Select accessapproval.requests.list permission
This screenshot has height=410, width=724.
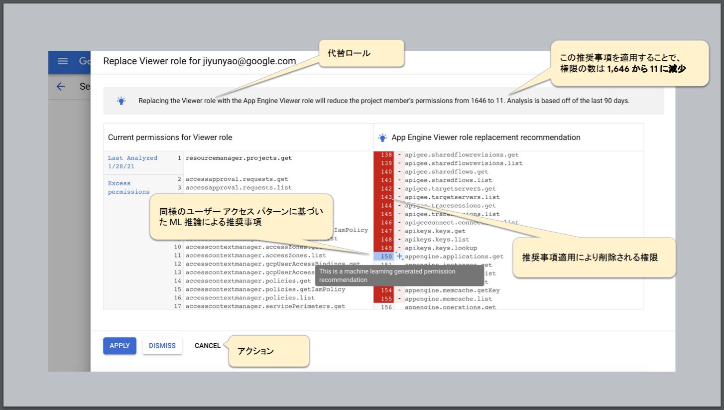pyautogui.click(x=239, y=188)
